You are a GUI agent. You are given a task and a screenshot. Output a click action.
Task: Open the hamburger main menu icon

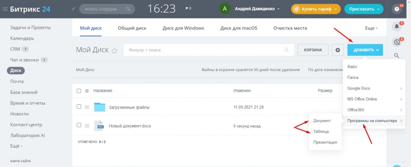5,9
